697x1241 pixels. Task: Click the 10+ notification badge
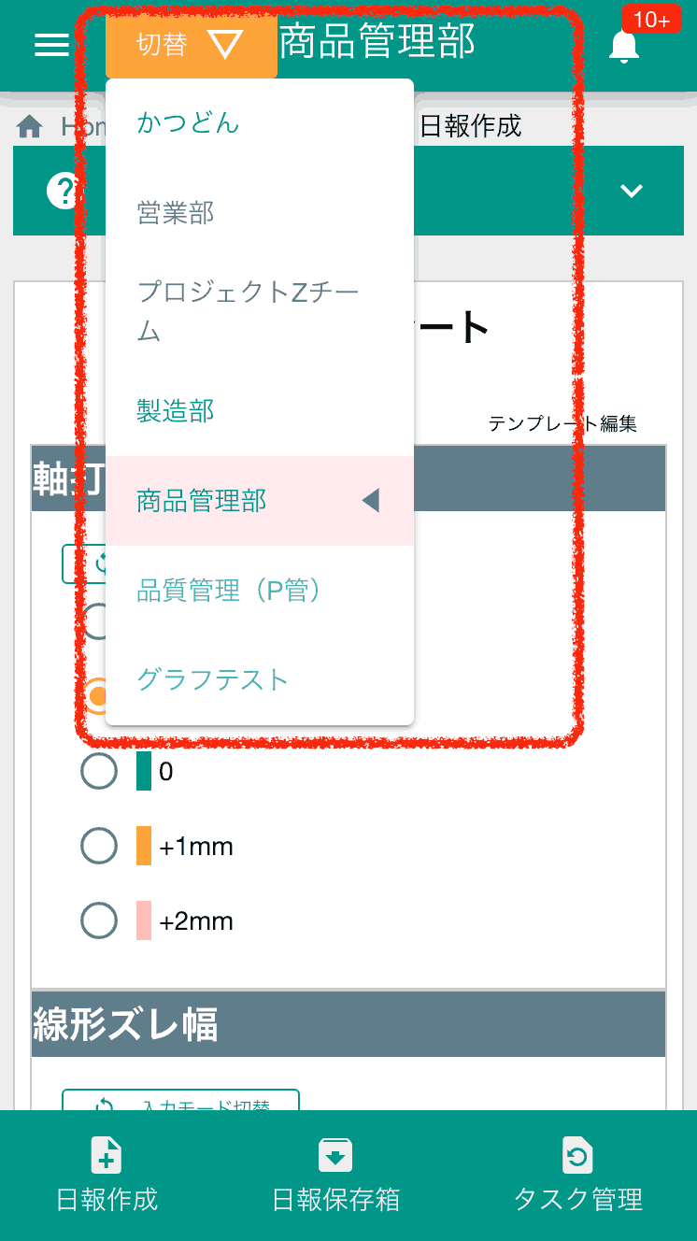(652, 20)
